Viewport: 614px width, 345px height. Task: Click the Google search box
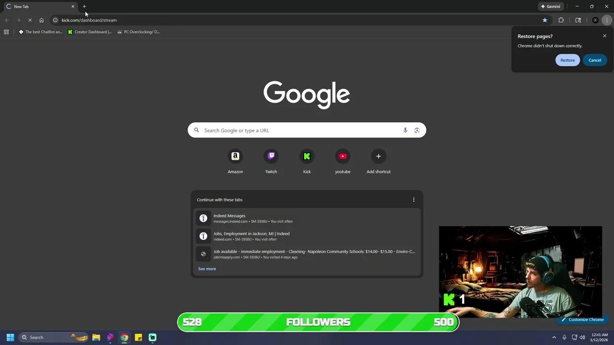(307, 130)
